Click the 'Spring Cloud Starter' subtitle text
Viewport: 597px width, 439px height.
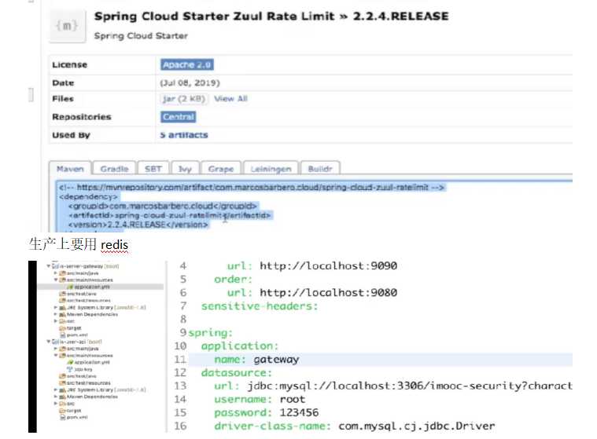[141, 35]
